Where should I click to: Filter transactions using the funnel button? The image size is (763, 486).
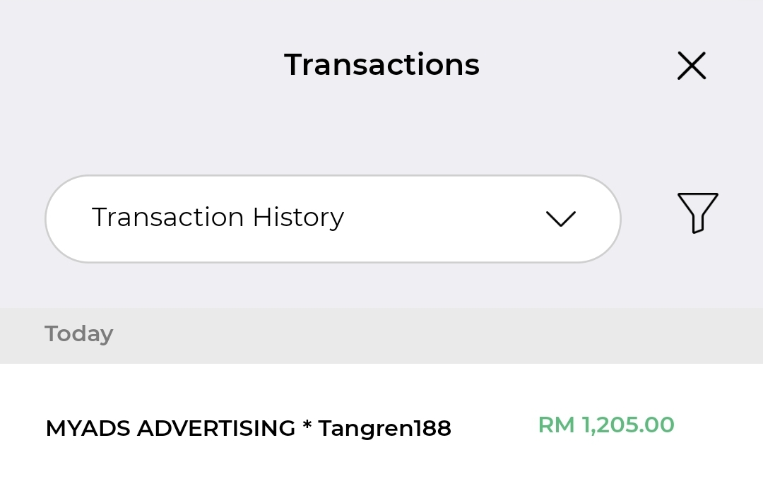click(697, 212)
